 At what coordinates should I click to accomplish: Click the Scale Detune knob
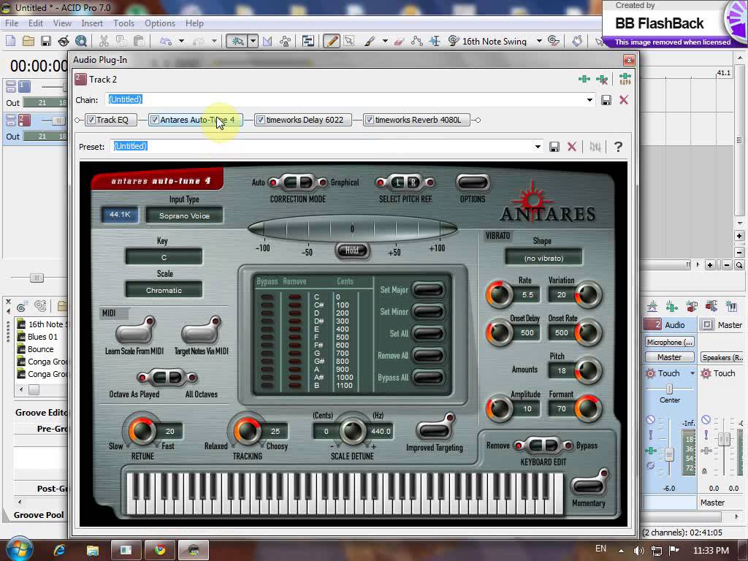pos(352,430)
